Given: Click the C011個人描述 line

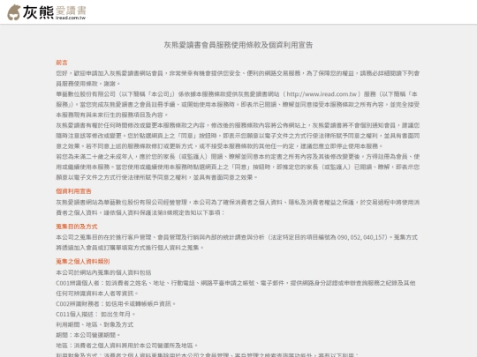Looking at the screenshot, I should click(x=95, y=314).
